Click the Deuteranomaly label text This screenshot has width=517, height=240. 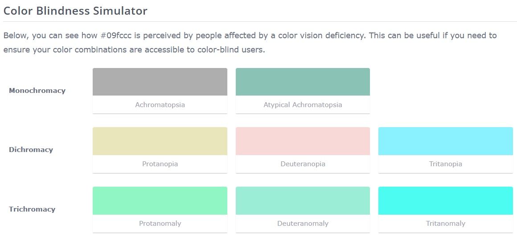(303, 224)
